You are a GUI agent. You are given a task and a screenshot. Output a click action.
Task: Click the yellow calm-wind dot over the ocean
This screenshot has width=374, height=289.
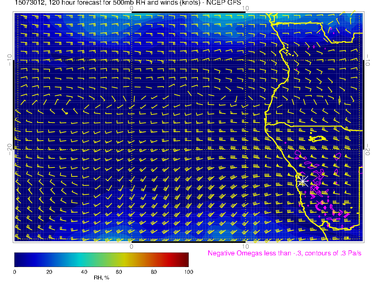(x=67, y=113)
